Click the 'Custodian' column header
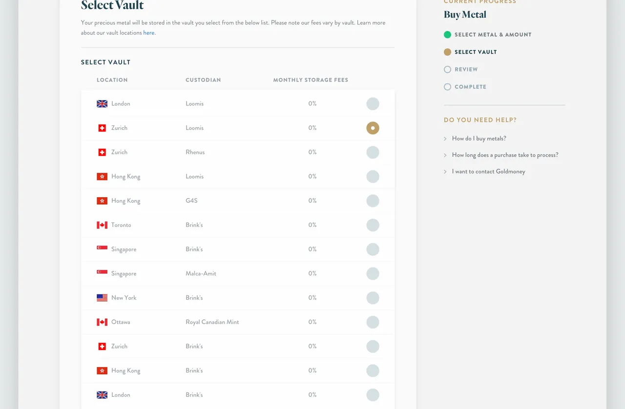 tap(203, 80)
